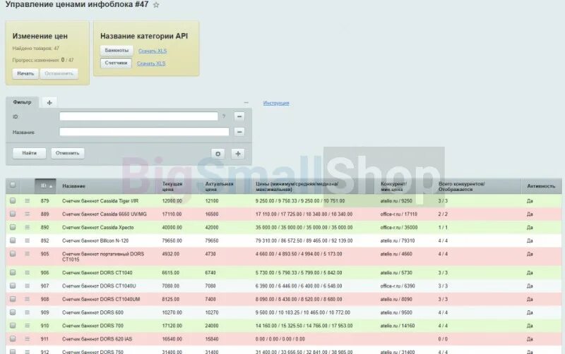Open row menu for item 907
Screen dimensions: 565x354
click(x=28, y=286)
